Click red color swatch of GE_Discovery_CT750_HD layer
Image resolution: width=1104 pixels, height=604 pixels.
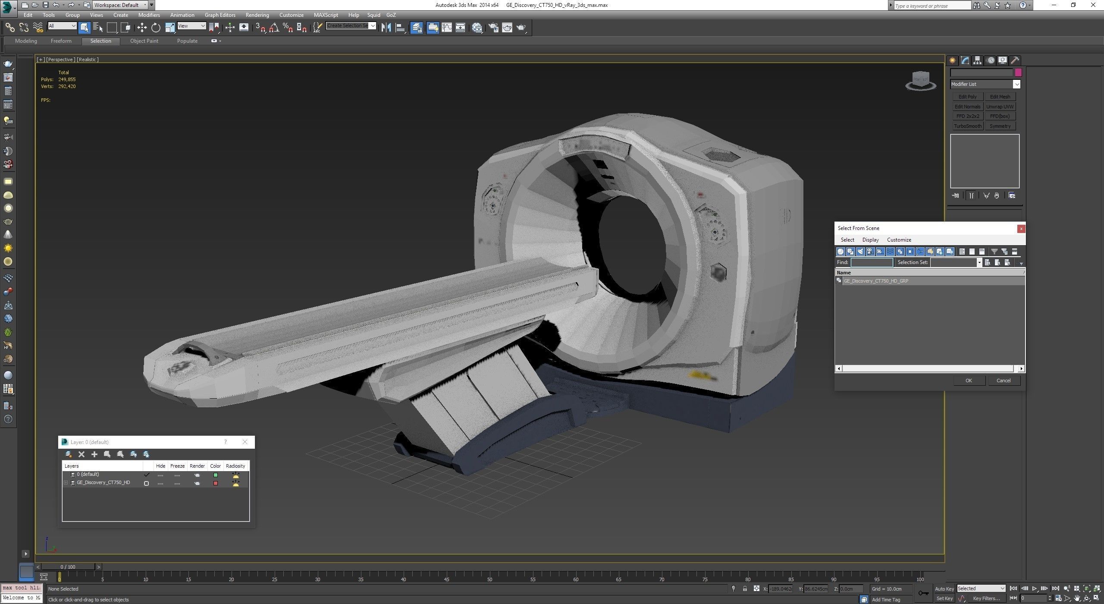point(216,483)
